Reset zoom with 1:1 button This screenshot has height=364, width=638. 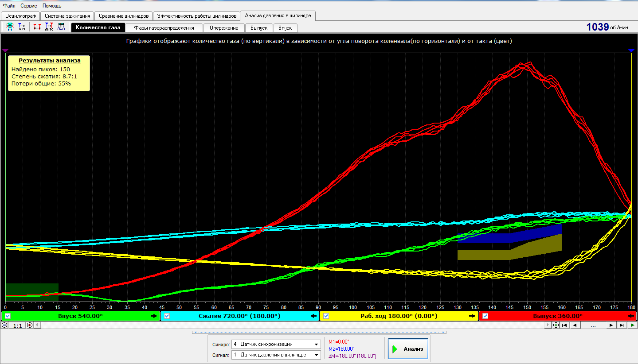(17, 325)
